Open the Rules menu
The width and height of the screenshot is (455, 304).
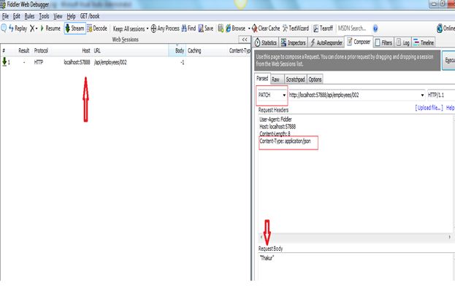29,16
